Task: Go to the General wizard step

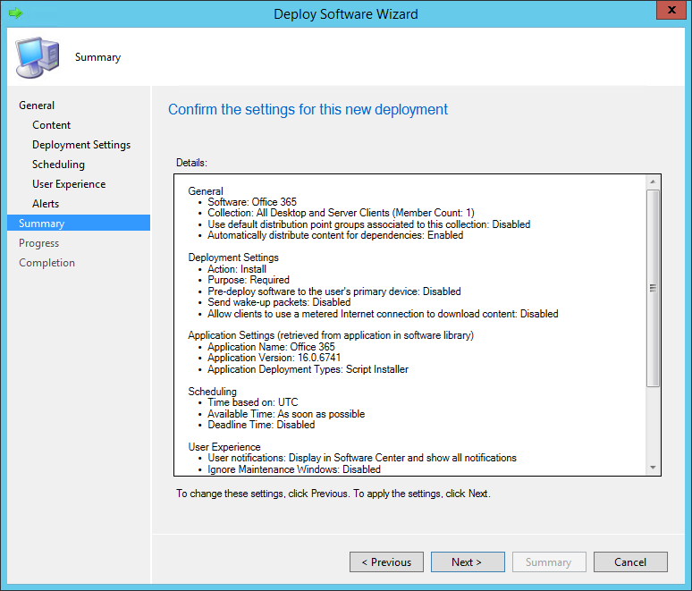Action: (37, 106)
